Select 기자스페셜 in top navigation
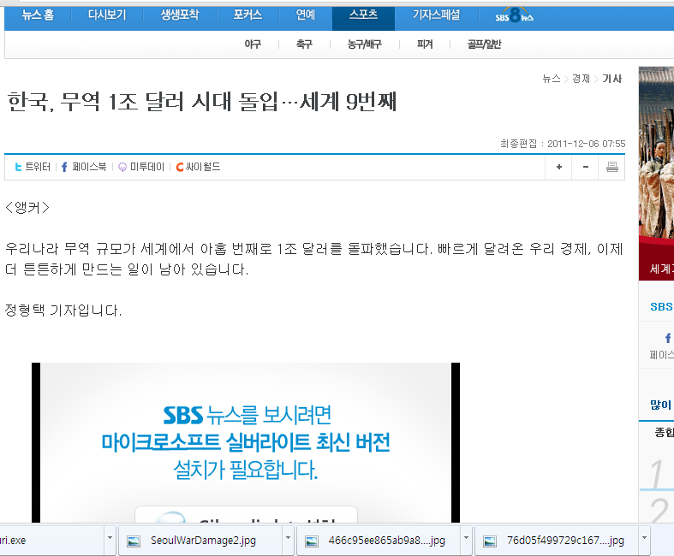Viewport: 674px width, 556px height. (x=436, y=15)
